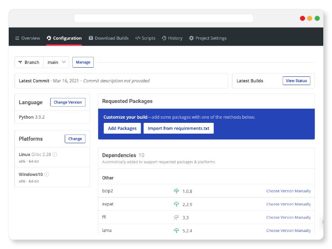Open Project Settings tab
The height and width of the screenshot is (249, 332).
(208, 38)
